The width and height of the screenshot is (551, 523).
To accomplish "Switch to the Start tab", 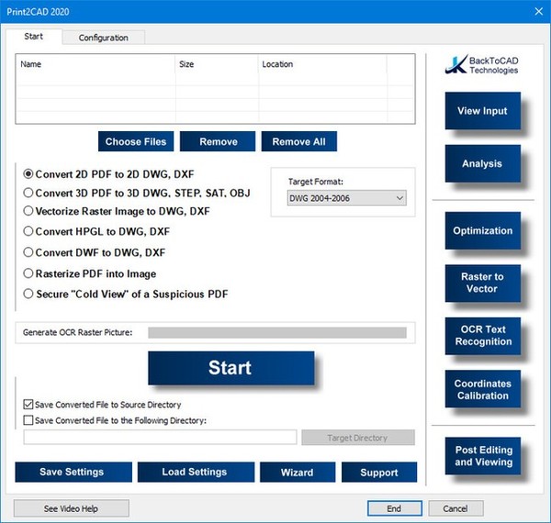I will pos(33,37).
